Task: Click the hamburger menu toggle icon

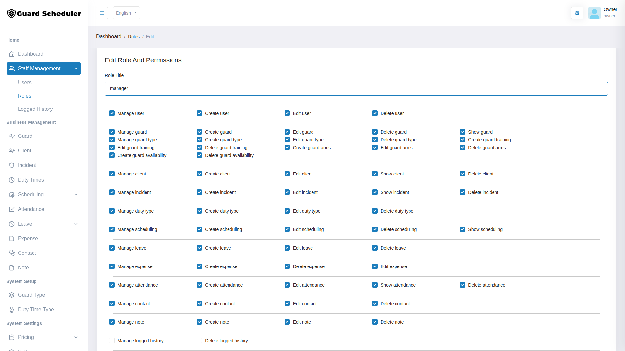Action: 102,13
